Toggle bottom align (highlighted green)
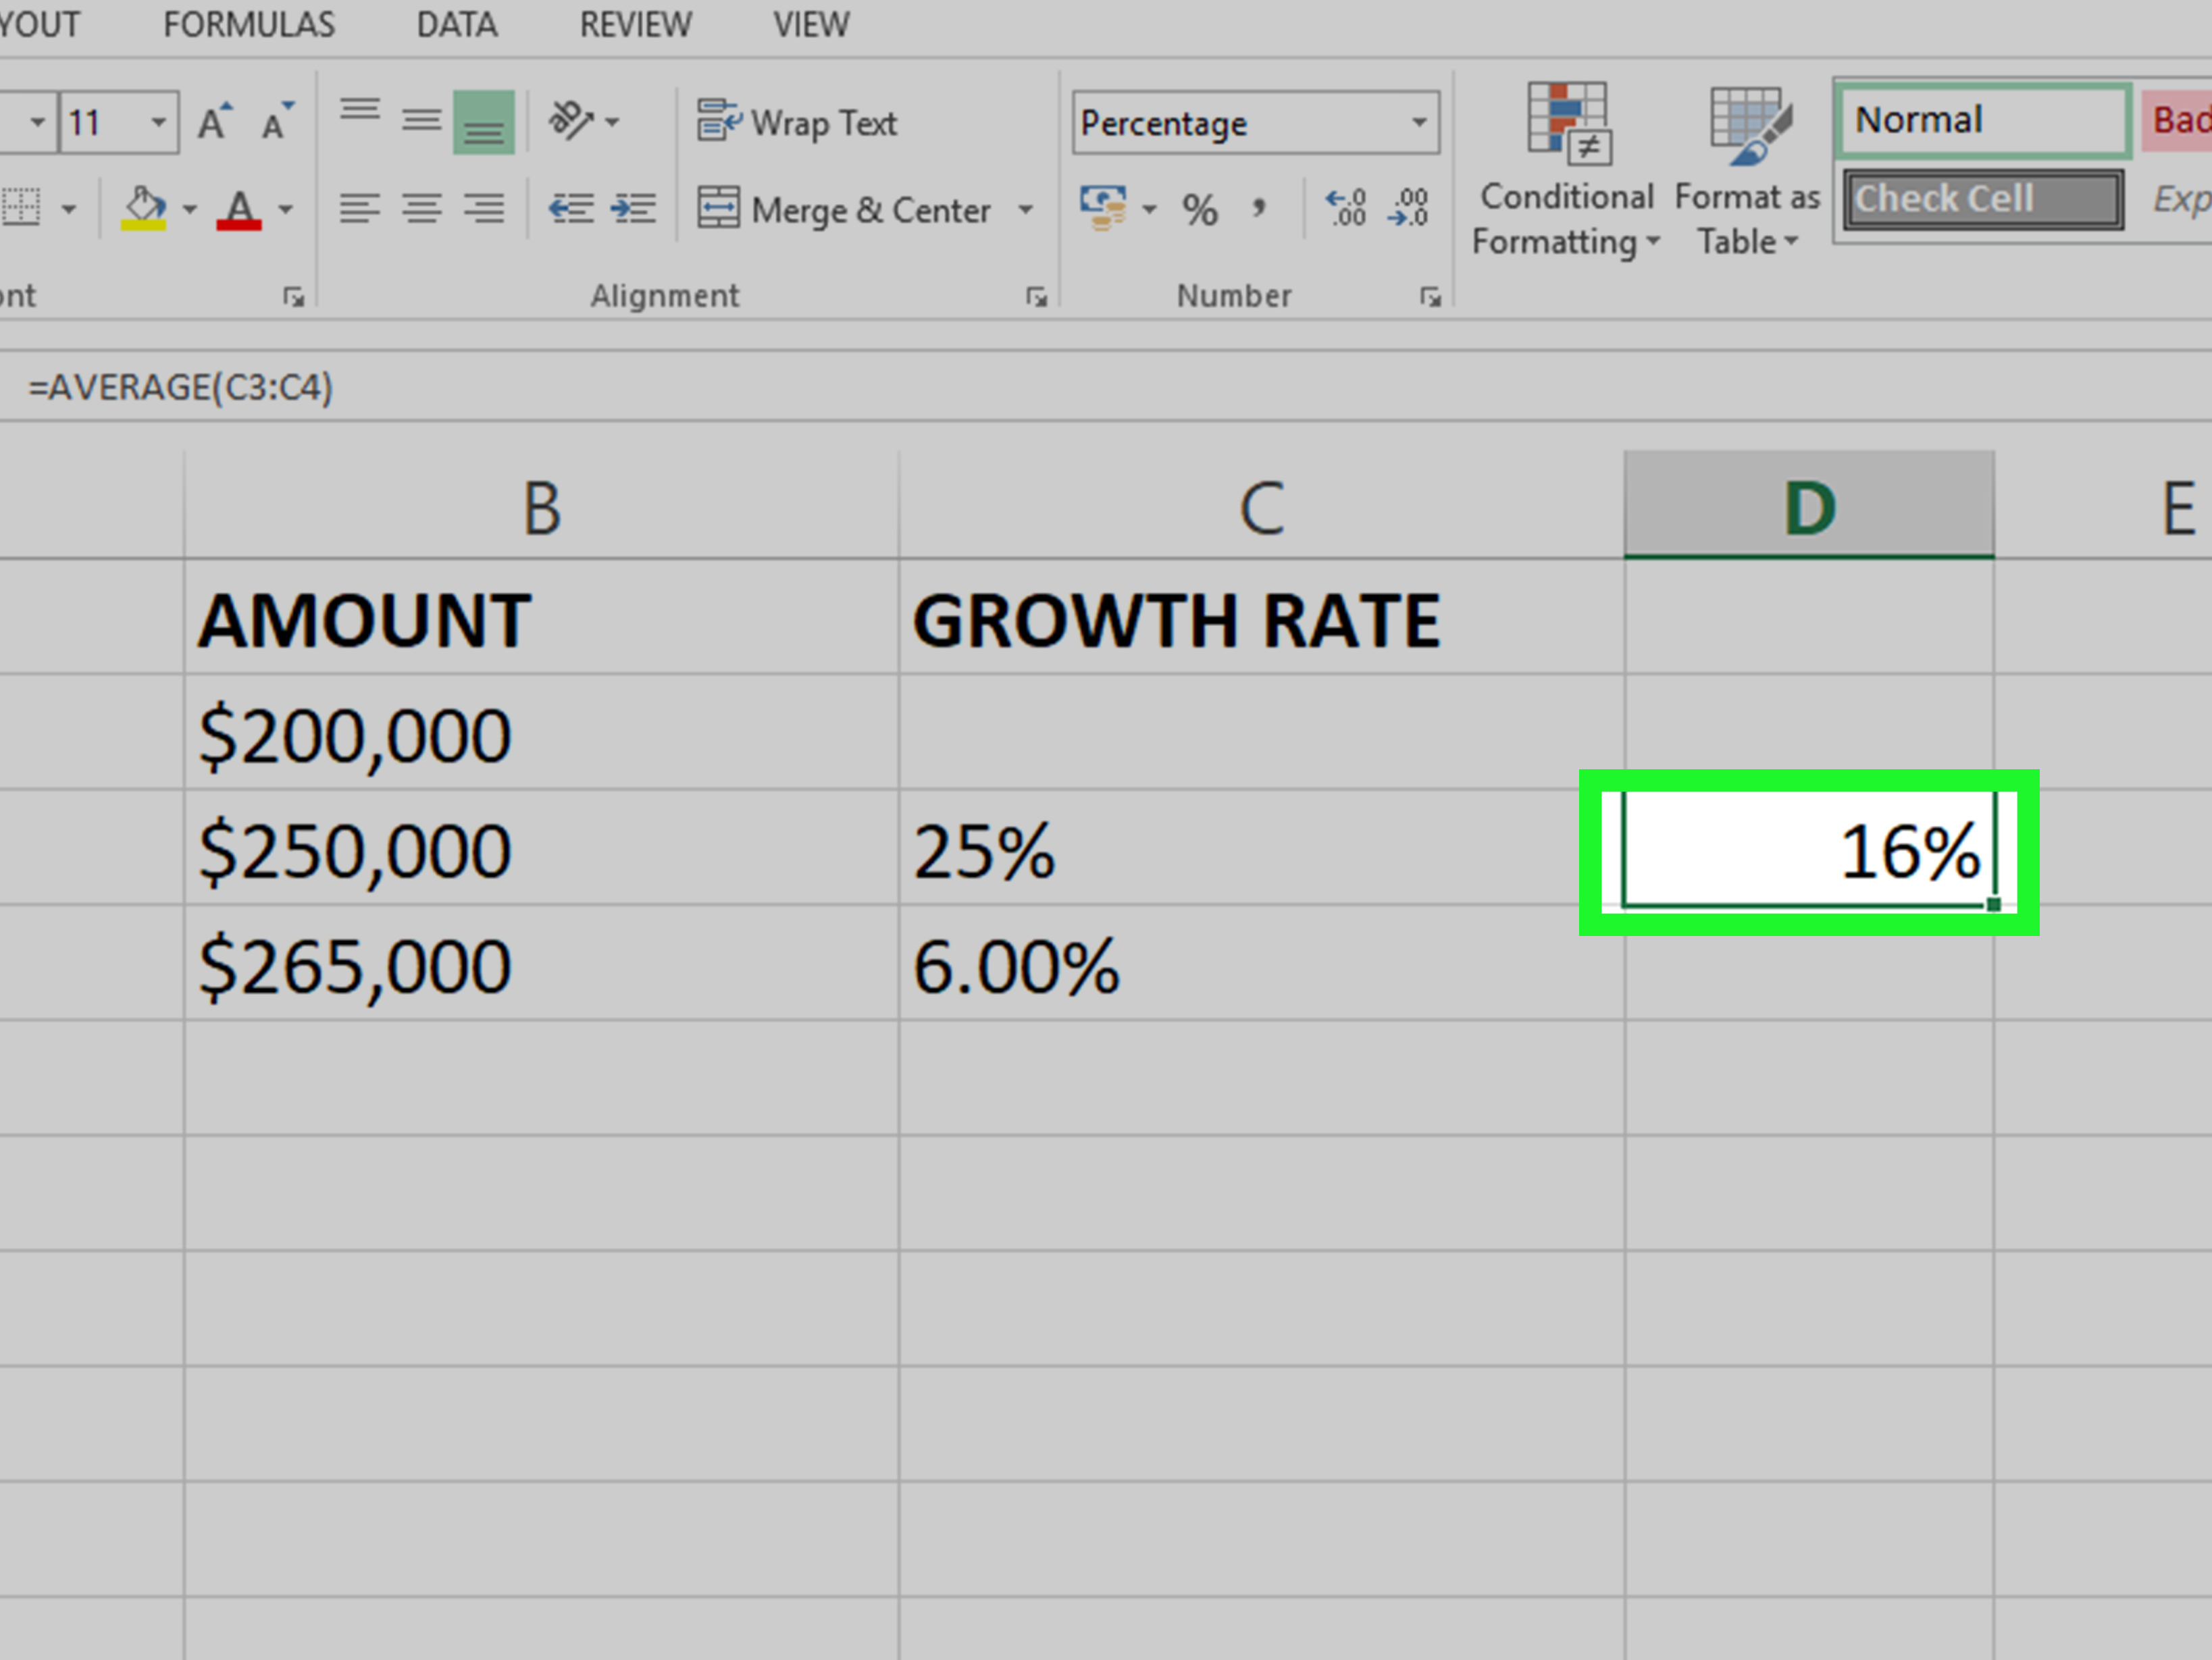This screenshot has width=2212, height=1660. pos(484,122)
